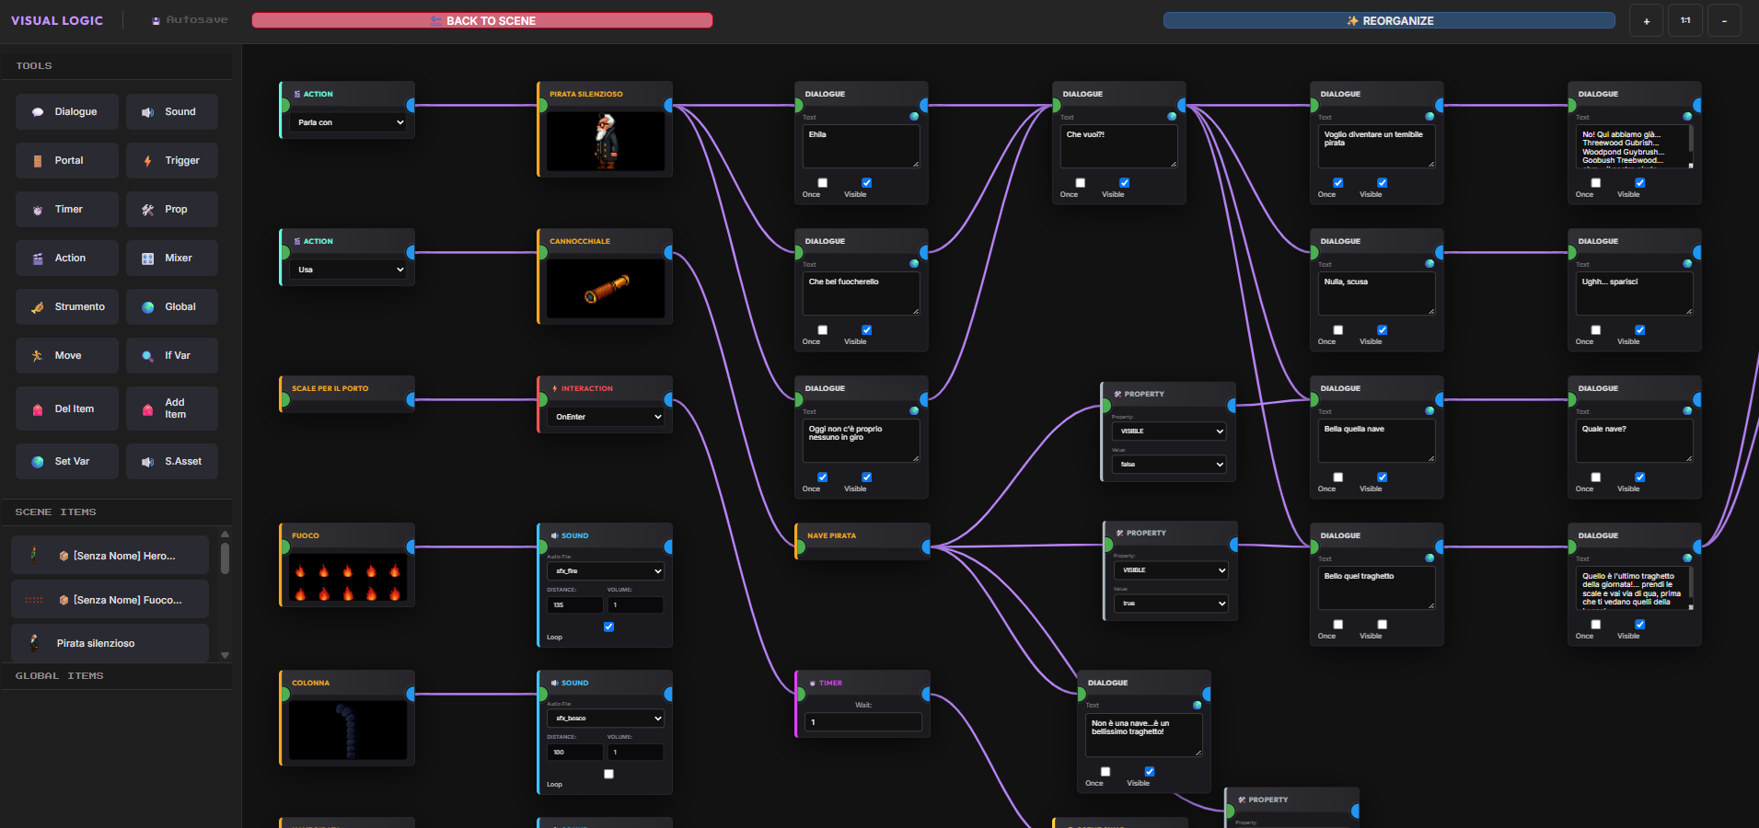1759x828 pixels.
Task: Choose the Trigger tool
Action: [172, 160]
